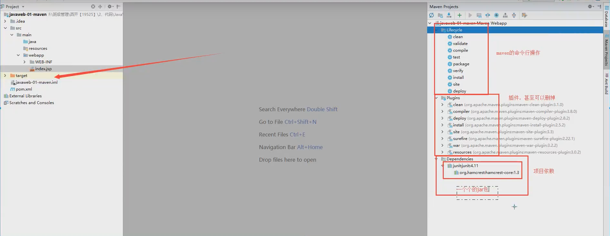The width and height of the screenshot is (610, 236).
Task: Run the selected Maven build
Action: [470, 15]
